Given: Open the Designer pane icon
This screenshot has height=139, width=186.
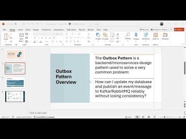Looking at the screenshot, I should click(165, 35).
